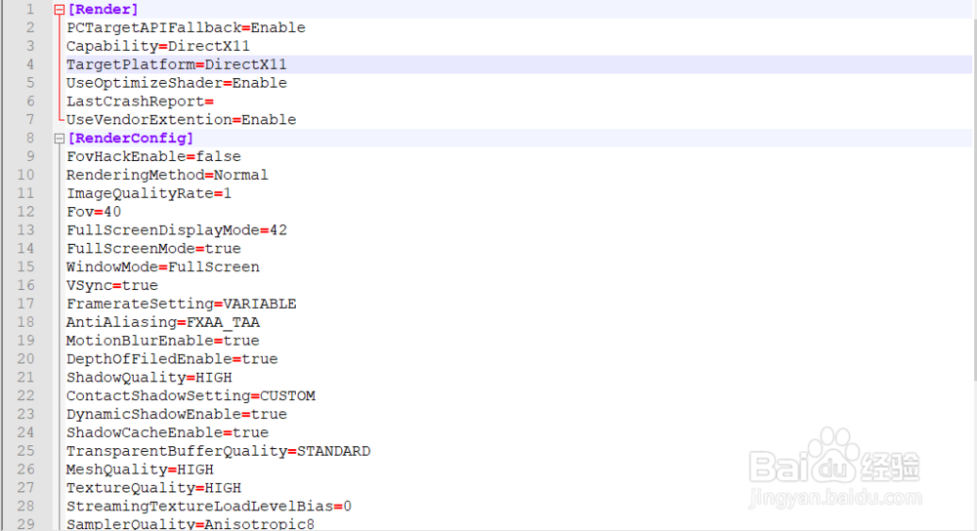Click the FramerateSetting=VARIABLE line
Image resolution: width=977 pixels, height=531 pixels.
coord(182,304)
